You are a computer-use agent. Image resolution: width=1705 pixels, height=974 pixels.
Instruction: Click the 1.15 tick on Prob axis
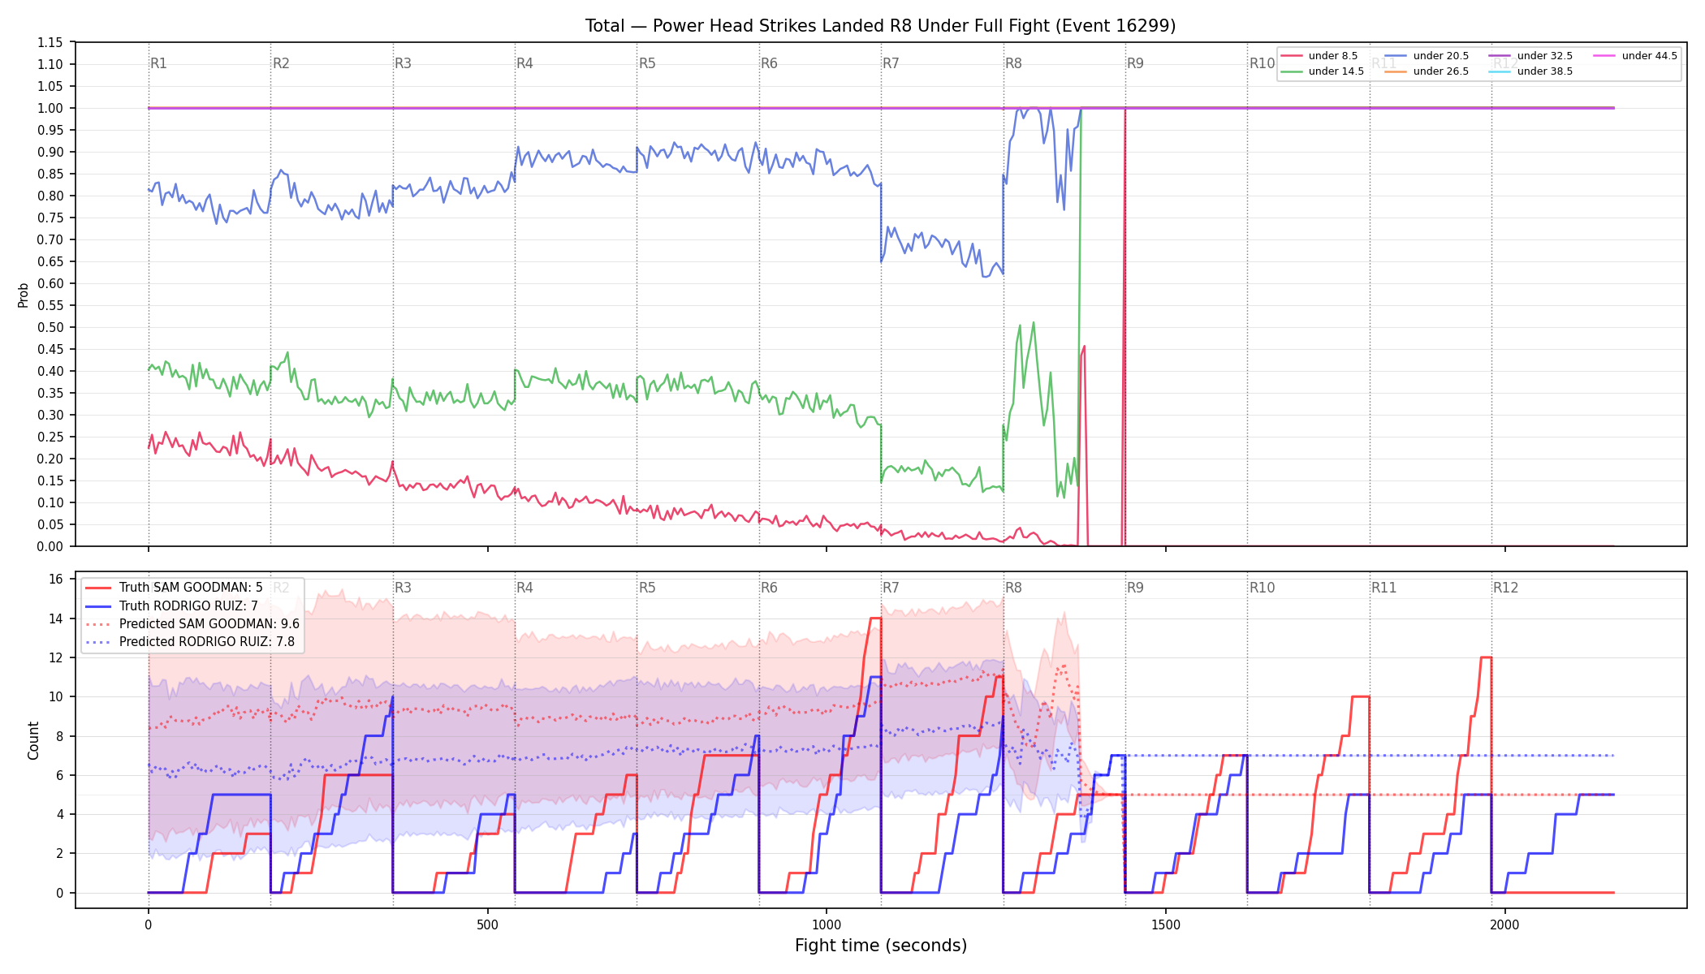tap(50, 42)
